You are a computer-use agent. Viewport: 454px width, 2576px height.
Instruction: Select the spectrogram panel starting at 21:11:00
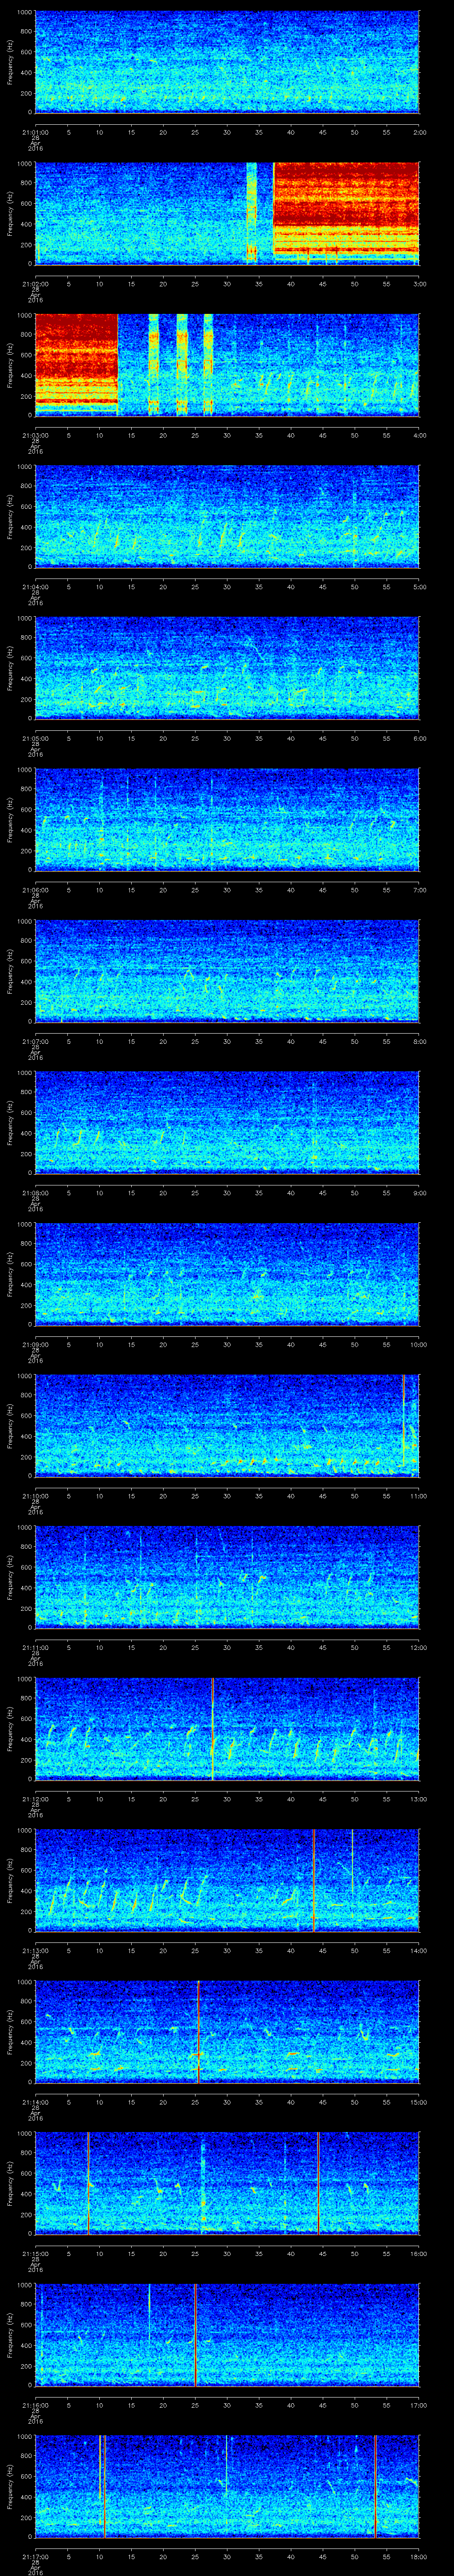[227, 1577]
